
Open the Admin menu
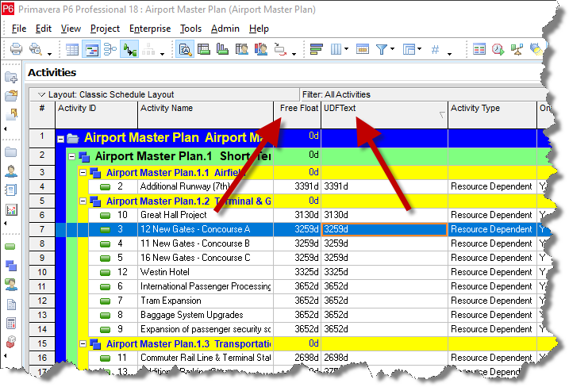click(x=225, y=29)
